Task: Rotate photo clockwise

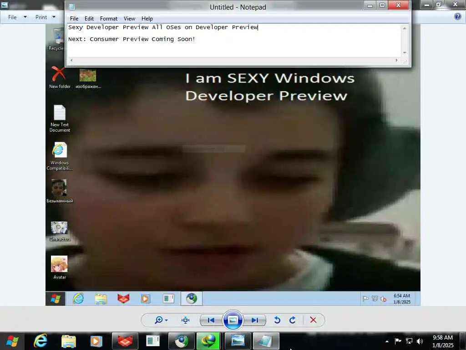Action: tap(293, 320)
